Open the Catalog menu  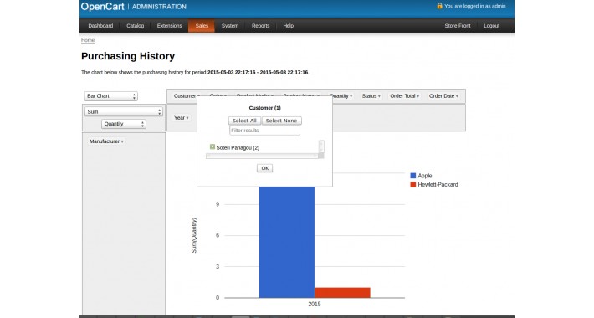(135, 26)
